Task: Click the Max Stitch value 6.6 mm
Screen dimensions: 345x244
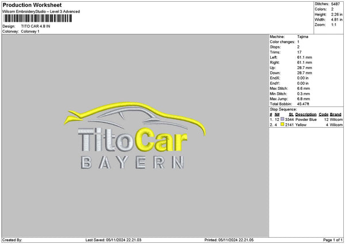Action: click(304, 89)
